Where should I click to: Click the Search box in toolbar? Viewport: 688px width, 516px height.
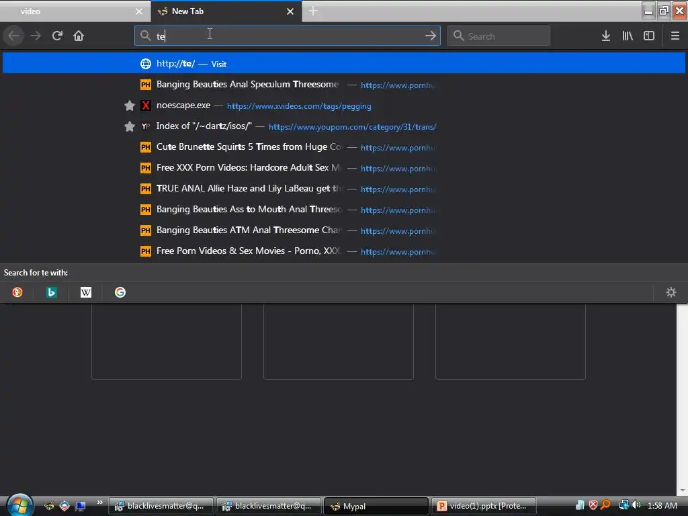[x=499, y=36]
